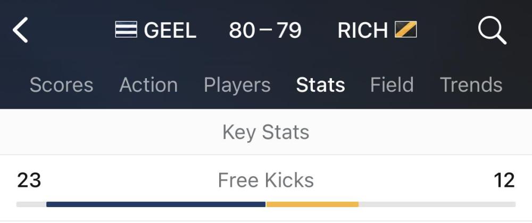Tap Geelong's free kick count 23
This screenshot has width=532, height=223.
coord(29,180)
